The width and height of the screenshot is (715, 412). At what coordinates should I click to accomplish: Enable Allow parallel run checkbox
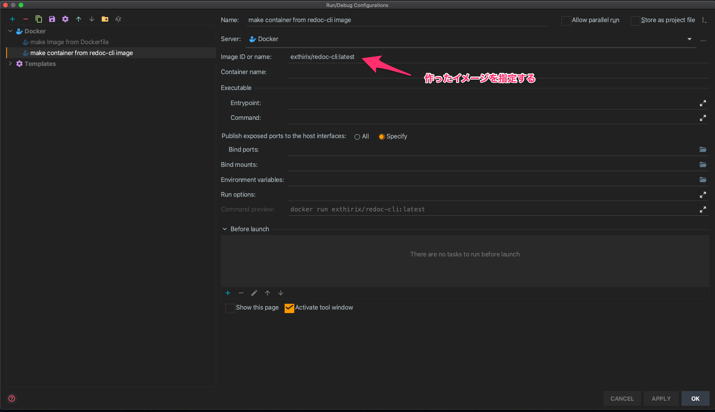tap(566, 21)
